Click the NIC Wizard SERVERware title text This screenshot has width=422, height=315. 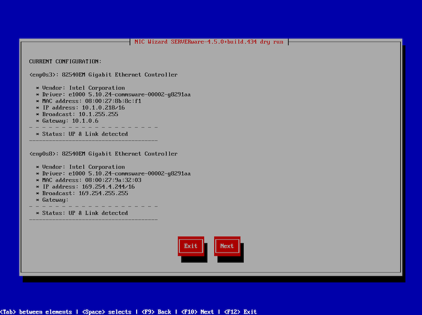[x=209, y=42]
